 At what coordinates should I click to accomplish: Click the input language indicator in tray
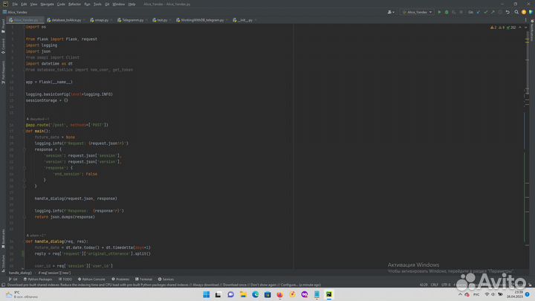pos(476,294)
